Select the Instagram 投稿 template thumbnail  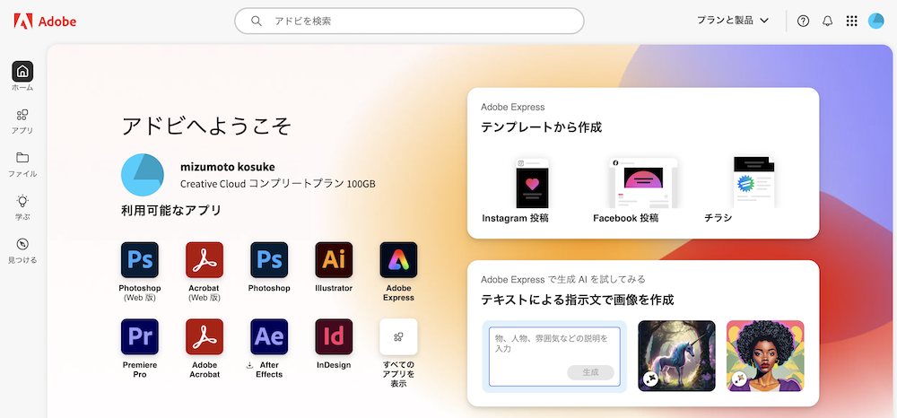531,184
